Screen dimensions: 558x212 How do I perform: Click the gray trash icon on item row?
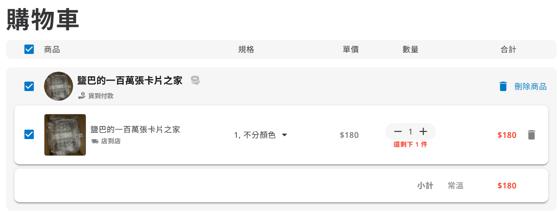tap(531, 135)
